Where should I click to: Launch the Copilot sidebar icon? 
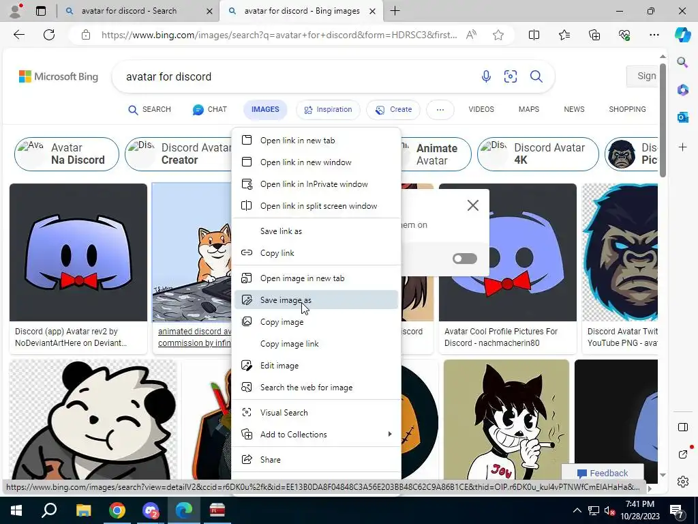(682, 35)
